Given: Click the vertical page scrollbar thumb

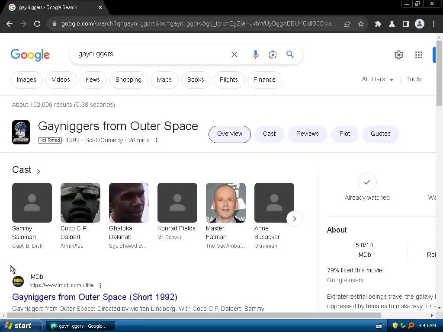Looking at the screenshot, I should point(440,73).
